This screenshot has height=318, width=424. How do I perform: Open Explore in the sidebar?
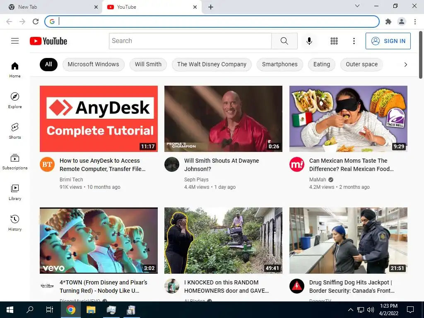15,100
